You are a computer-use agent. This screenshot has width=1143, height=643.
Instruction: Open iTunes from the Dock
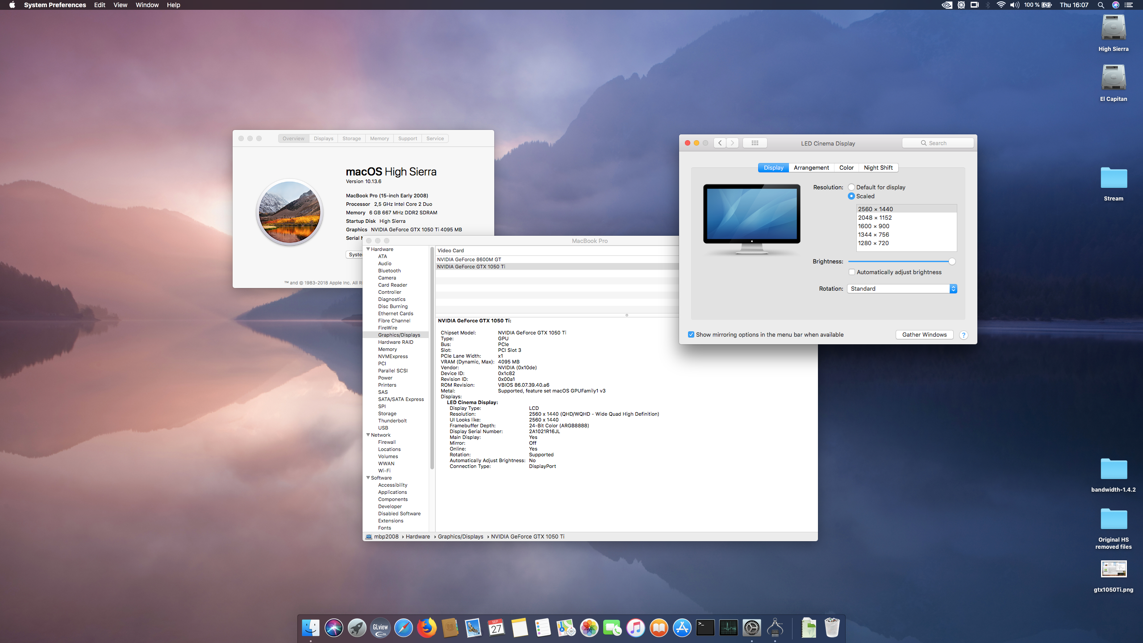tap(636, 628)
